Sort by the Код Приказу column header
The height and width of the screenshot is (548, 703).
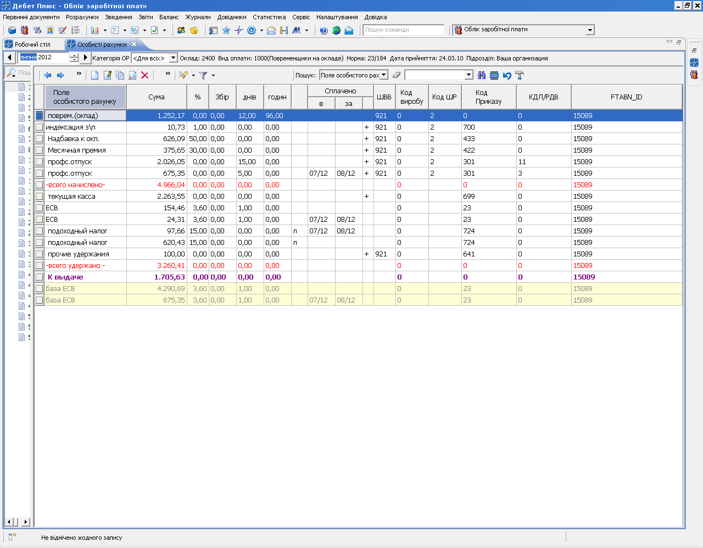(x=489, y=97)
